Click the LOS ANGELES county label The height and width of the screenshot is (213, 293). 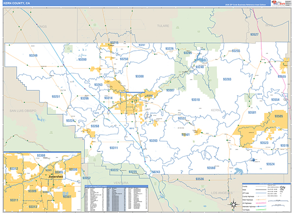[x=222, y=193]
